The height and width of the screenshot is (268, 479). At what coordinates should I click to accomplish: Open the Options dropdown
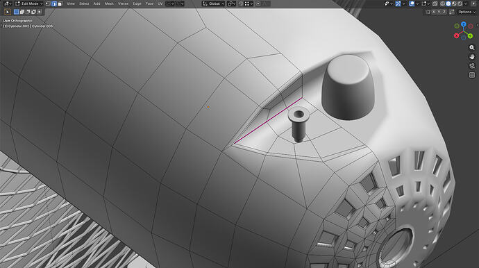coord(467,12)
